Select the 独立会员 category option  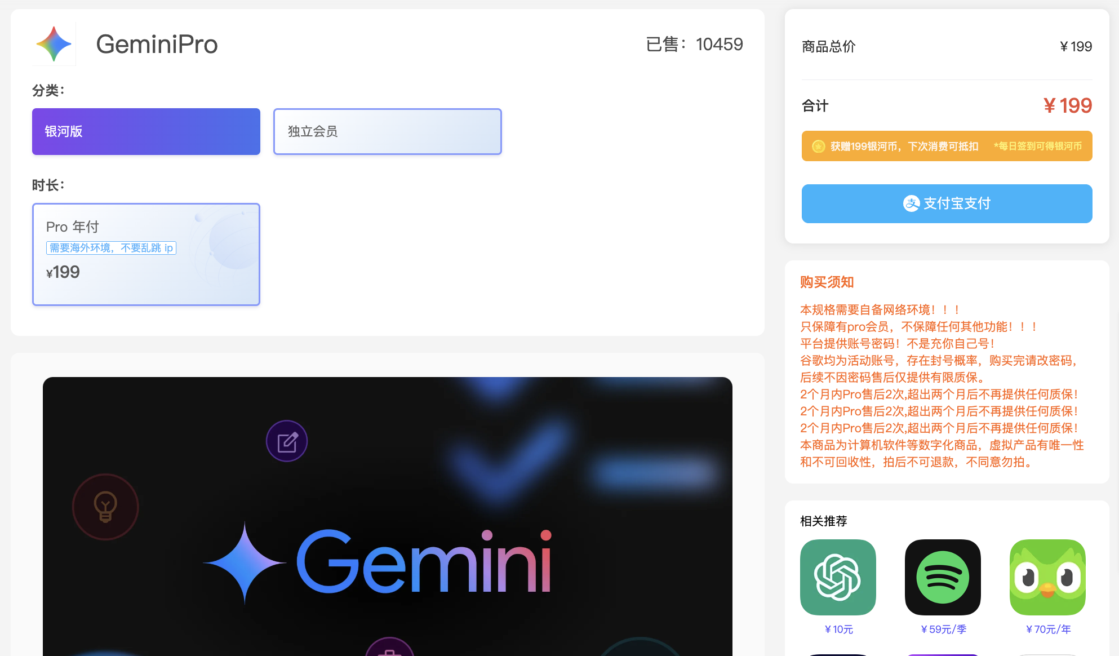coord(388,131)
